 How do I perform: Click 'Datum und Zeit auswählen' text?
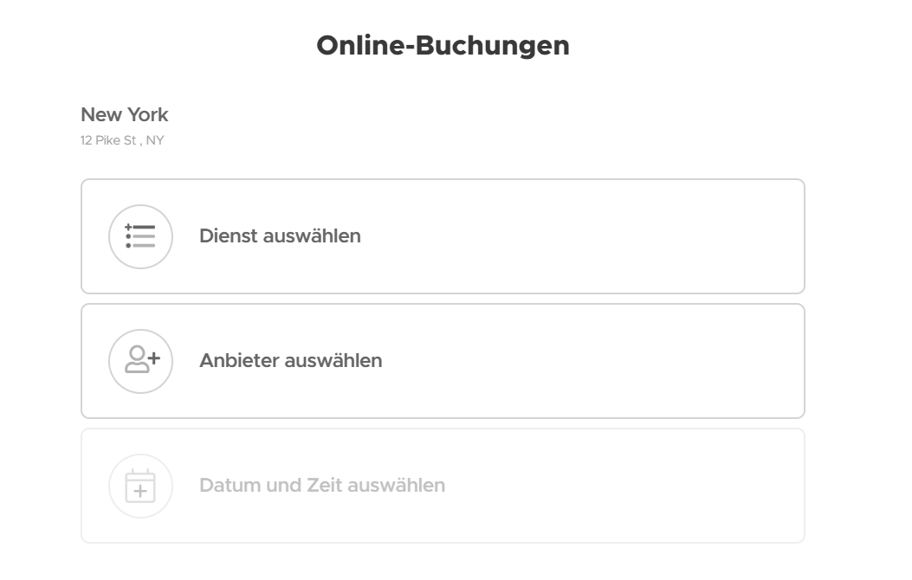(322, 486)
